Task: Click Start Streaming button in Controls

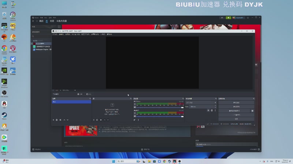Action: point(236,103)
